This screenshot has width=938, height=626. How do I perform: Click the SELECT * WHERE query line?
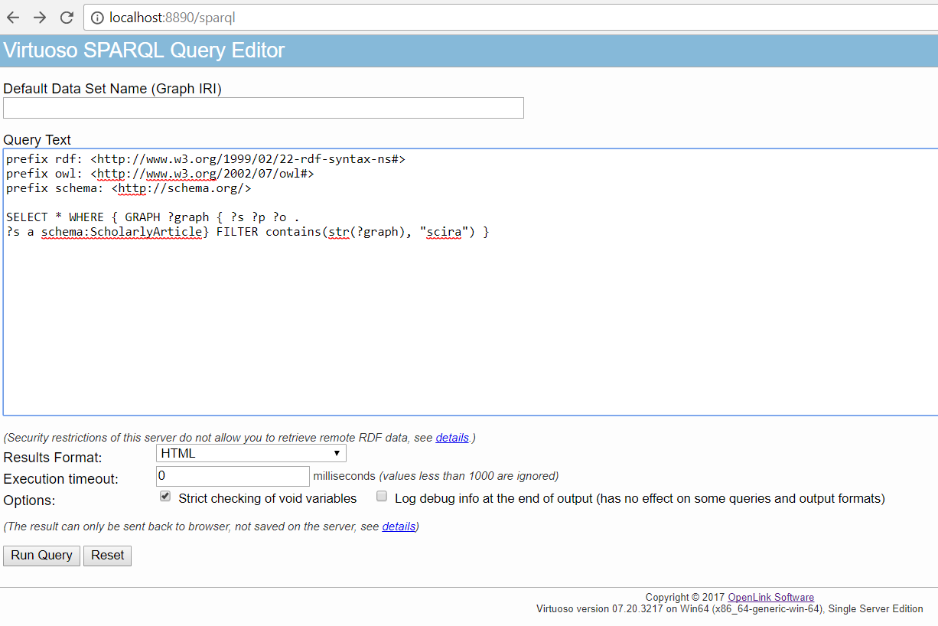pyautogui.click(x=152, y=217)
